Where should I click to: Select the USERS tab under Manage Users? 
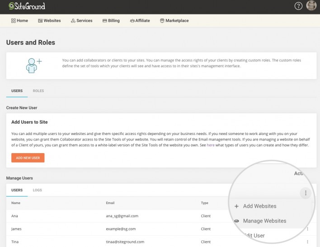17,190
